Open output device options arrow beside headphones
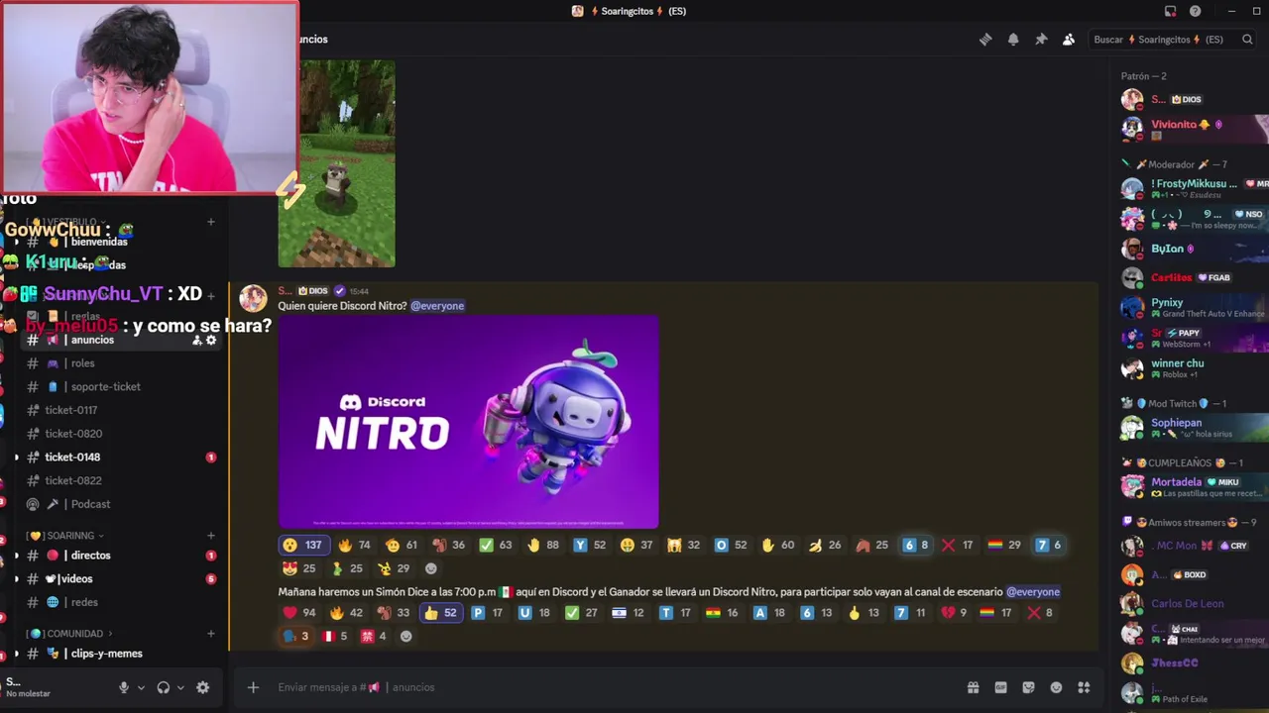 (180, 687)
